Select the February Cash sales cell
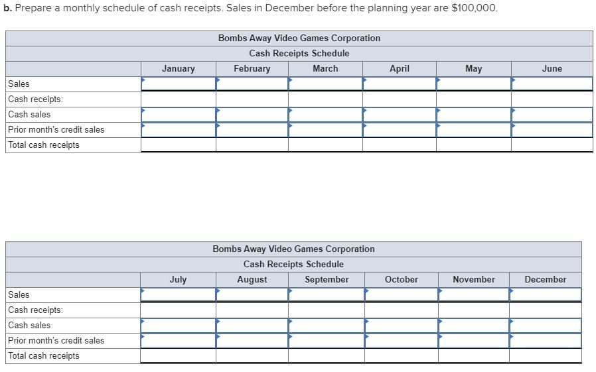The image size is (596, 372). pos(252,114)
